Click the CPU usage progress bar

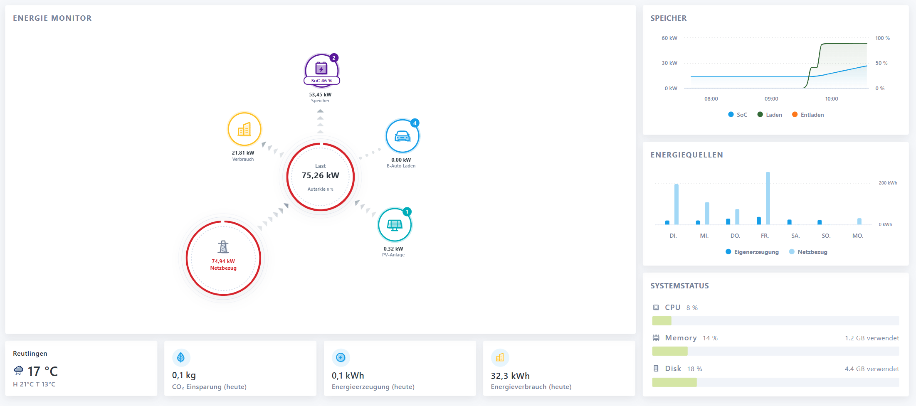[x=775, y=321]
